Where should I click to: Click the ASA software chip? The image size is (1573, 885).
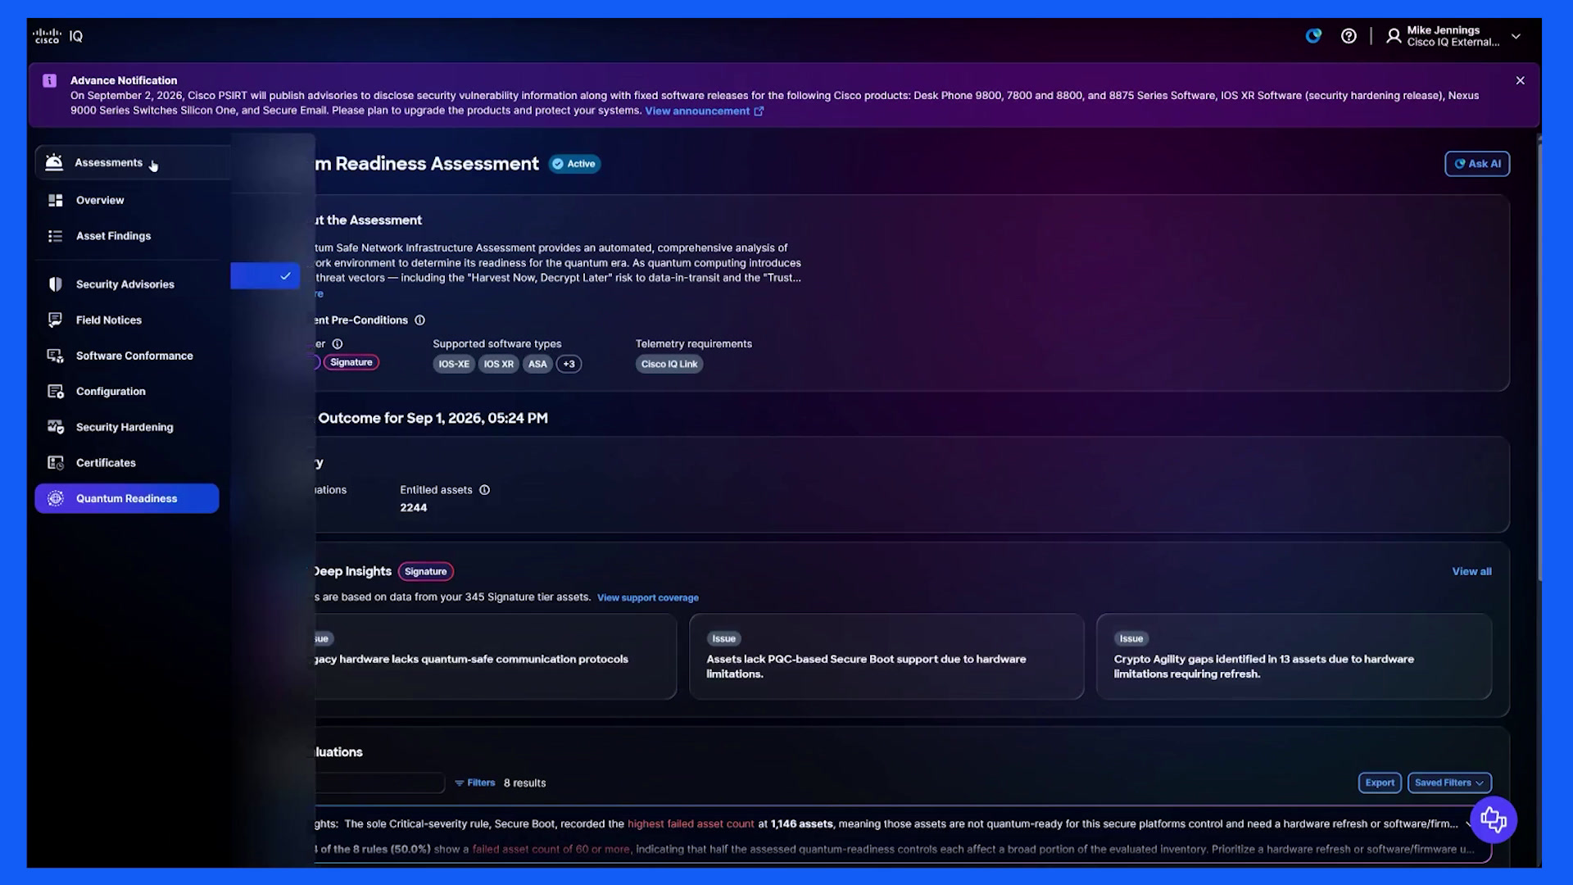(x=537, y=364)
